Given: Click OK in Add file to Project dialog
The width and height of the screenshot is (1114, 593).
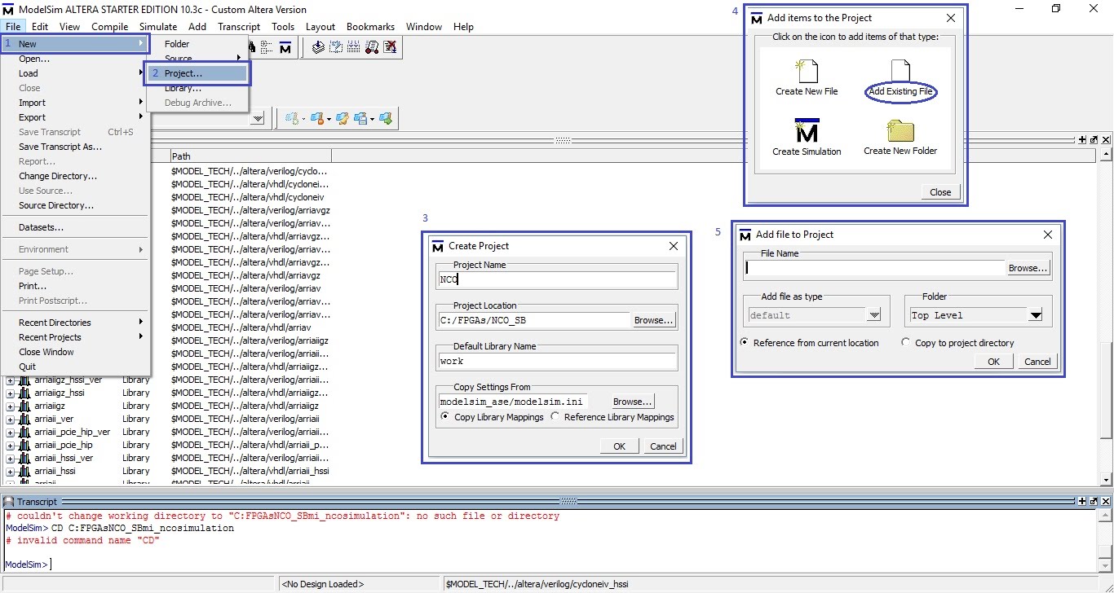Looking at the screenshot, I should (x=993, y=361).
